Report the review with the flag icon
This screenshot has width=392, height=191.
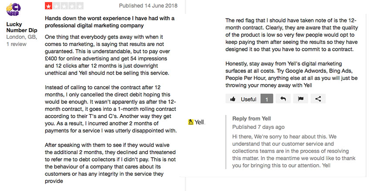[301, 99]
